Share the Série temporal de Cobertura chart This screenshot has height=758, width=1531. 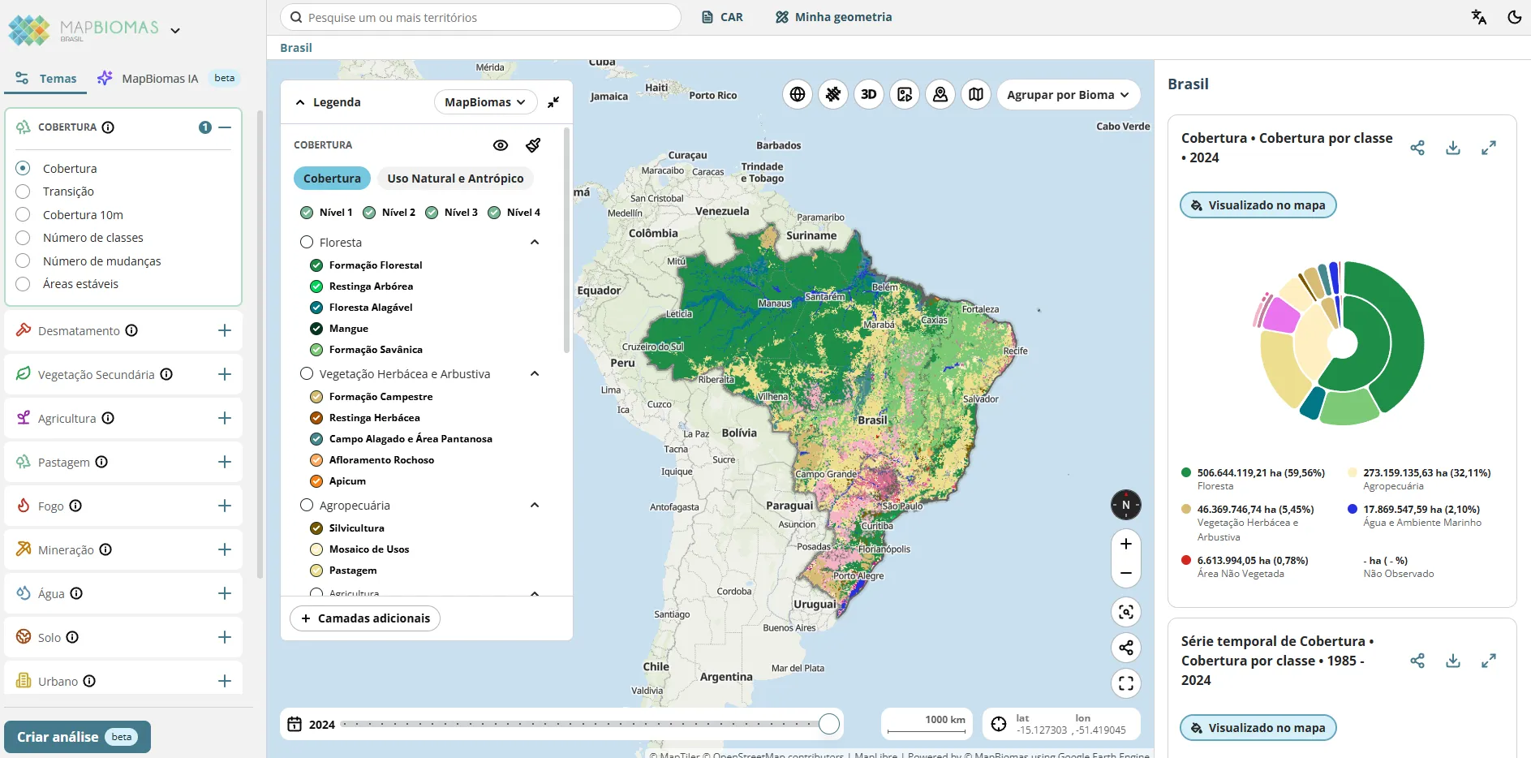click(1418, 661)
